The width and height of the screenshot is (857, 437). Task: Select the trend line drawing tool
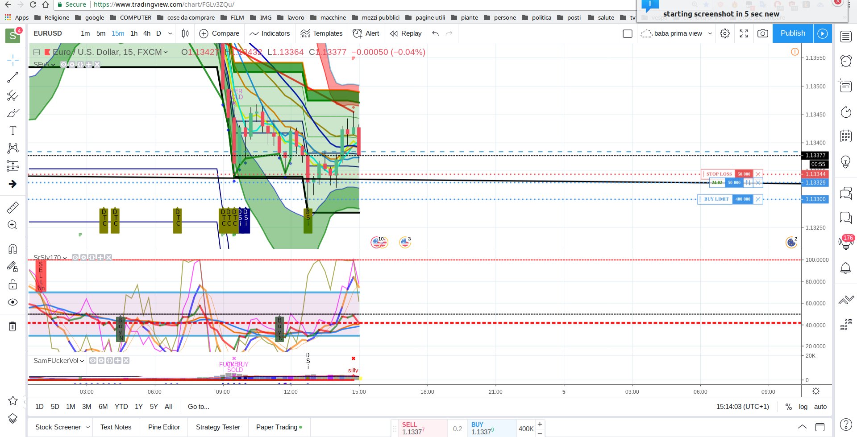[12, 78]
